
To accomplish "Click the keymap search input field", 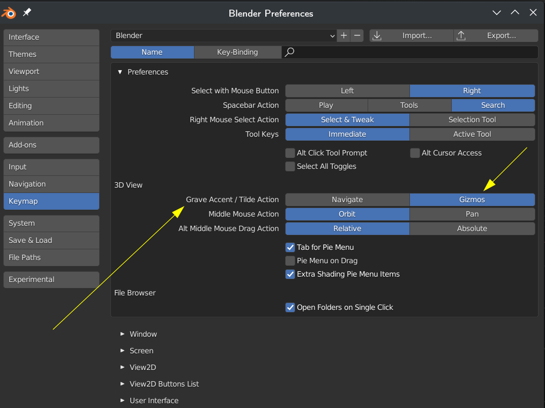I will point(409,52).
